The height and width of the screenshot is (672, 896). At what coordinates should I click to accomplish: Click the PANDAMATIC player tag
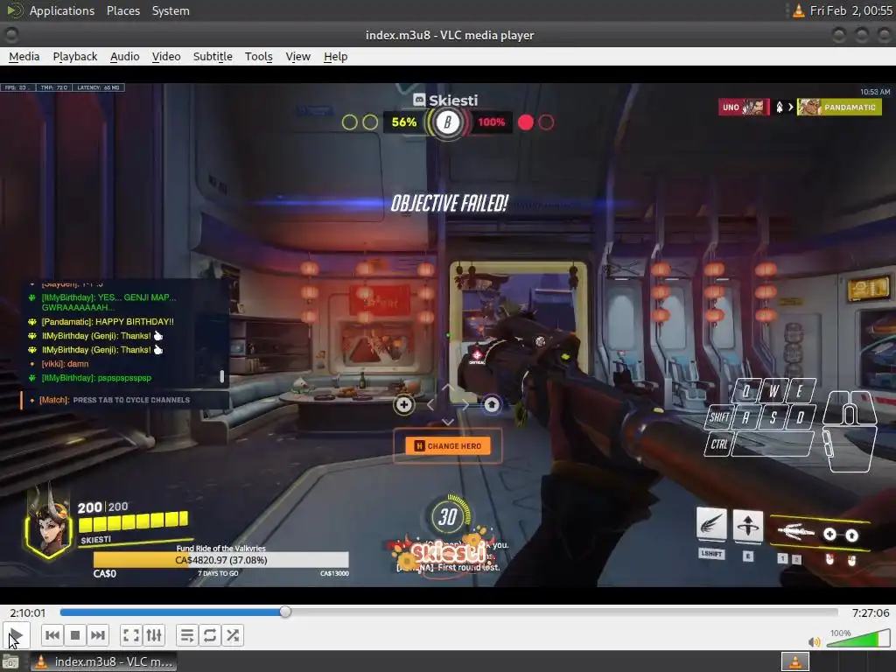tap(839, 107)
